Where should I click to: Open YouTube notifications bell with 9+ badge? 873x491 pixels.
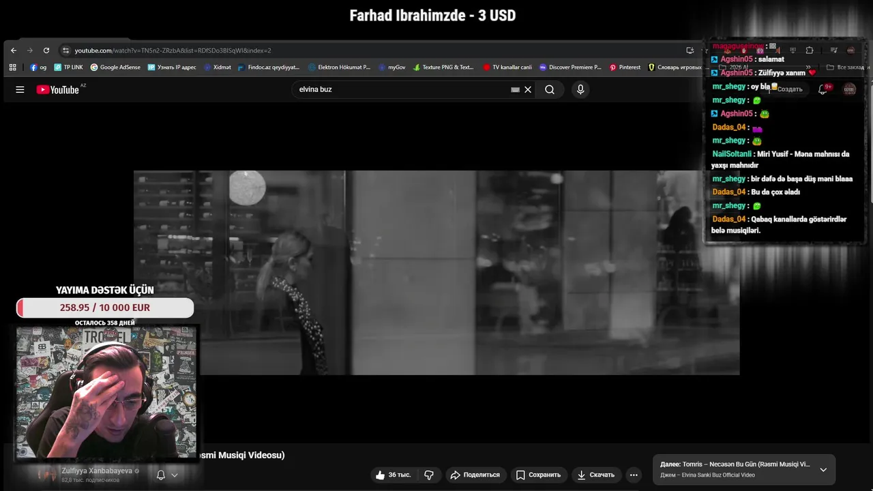coord(823,89)
